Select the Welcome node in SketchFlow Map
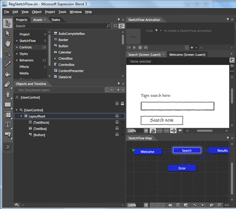Viewport: 236px width, 209px height. (x=147, y=151)
